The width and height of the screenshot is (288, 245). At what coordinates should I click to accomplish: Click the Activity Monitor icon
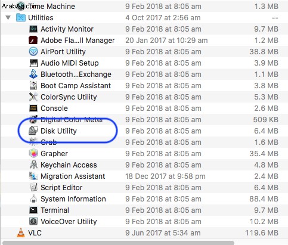pyautogui.click(x=33, y=29)
